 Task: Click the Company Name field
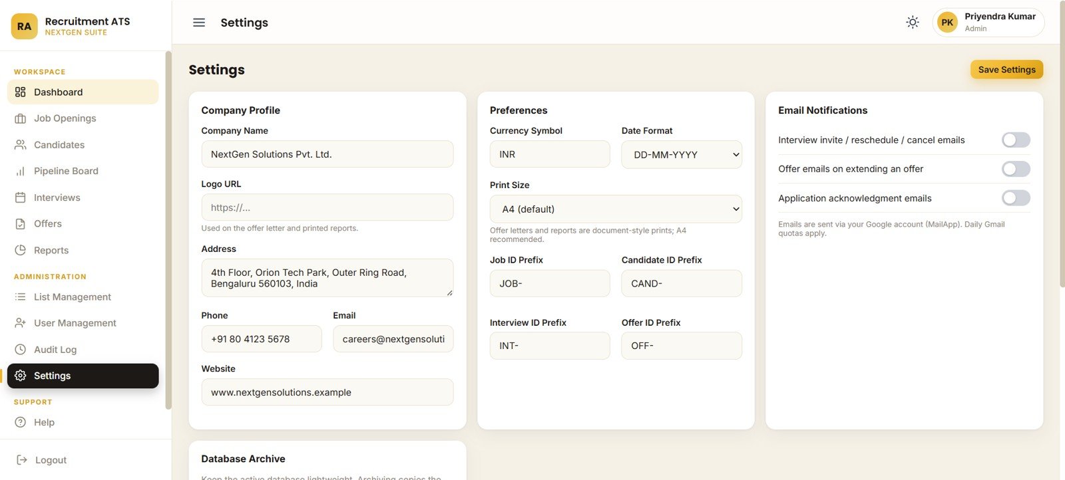(327, 154)
